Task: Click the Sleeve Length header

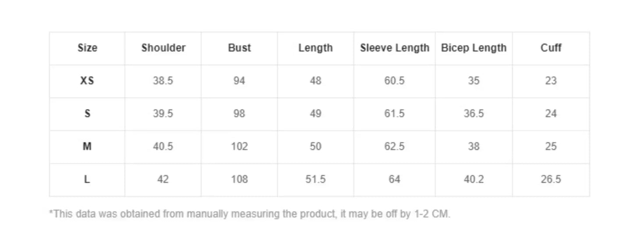Action: point(394,48)
